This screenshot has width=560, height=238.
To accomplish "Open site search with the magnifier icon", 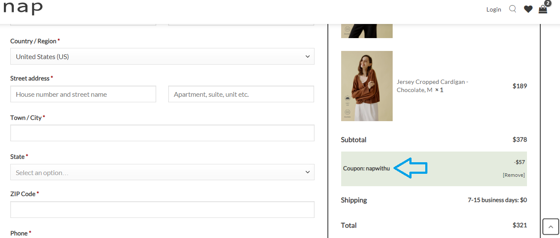I will click(512, 9).
